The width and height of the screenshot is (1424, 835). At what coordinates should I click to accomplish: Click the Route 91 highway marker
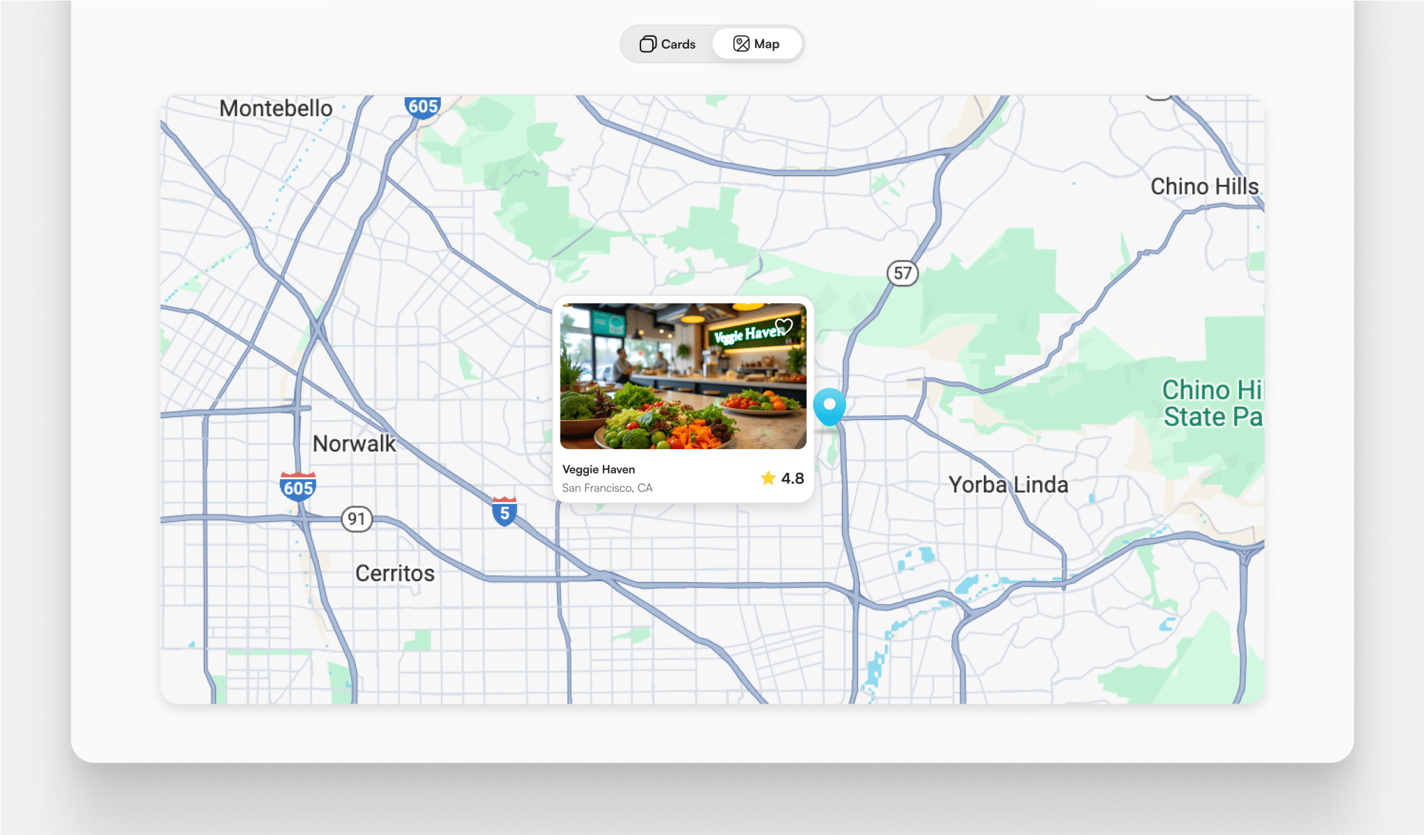pyautogui.click(x=357, y=519)
